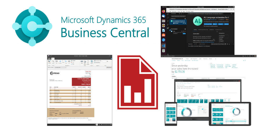
Task: Select the AL Language extension in the Installed list
Action: (178, 22)
